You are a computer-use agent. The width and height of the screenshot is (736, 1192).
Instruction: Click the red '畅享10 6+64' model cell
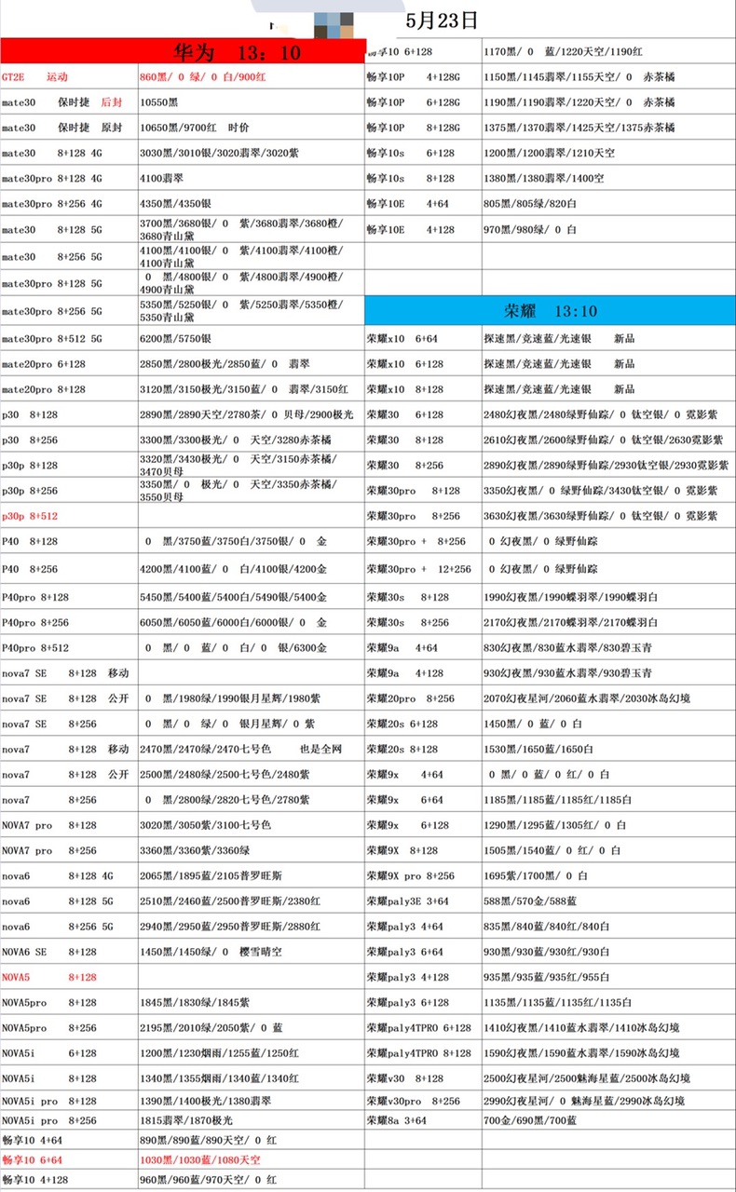69,1159
